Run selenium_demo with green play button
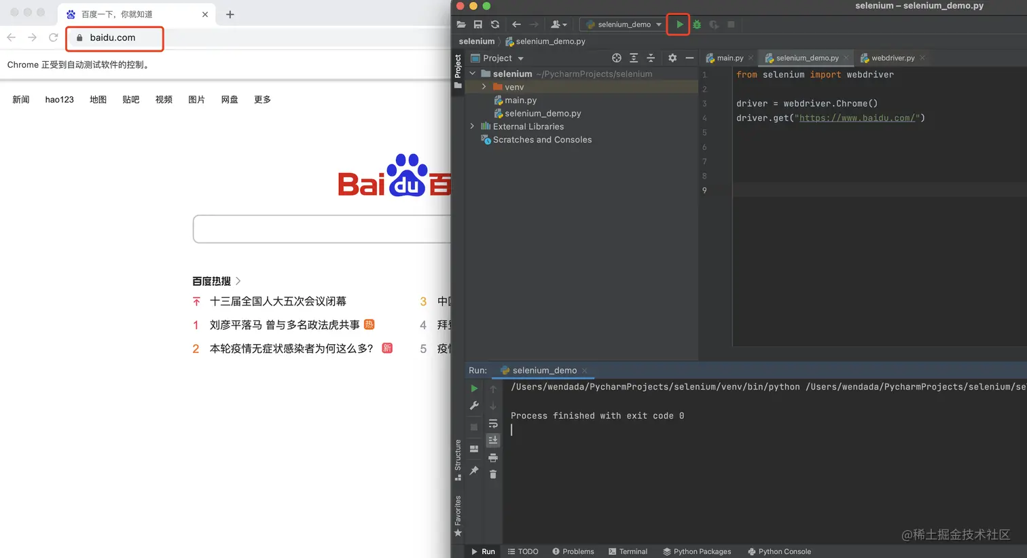The height and width of the screenshot is (558, 1027). pyautogui.click(x=679, y=24)
